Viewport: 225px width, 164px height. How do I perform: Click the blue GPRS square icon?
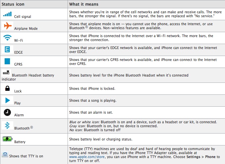click(7, 62)
